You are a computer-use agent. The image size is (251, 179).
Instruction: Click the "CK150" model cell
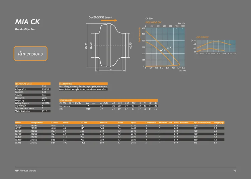tap(18, 131)
